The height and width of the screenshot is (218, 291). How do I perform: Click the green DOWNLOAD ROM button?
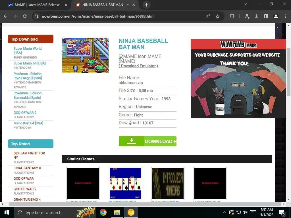(x=147, y=141)
